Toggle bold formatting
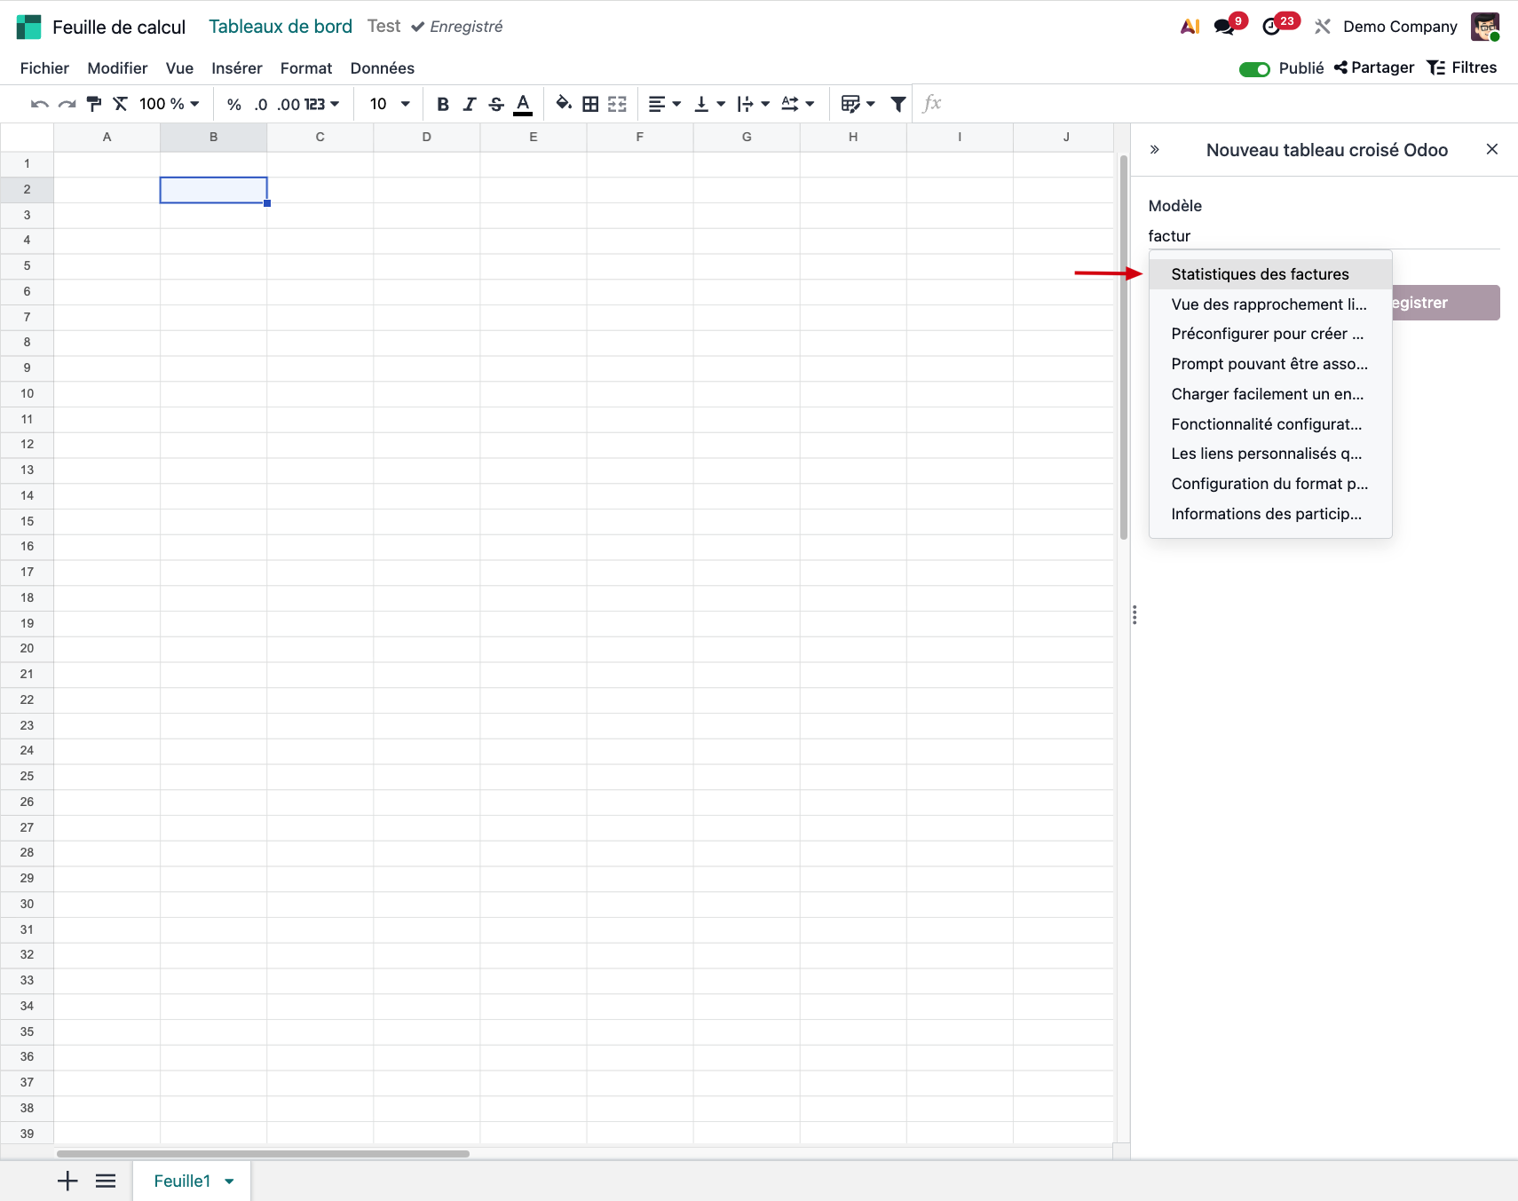The image size is (1518, 1201). click(443, 104)
